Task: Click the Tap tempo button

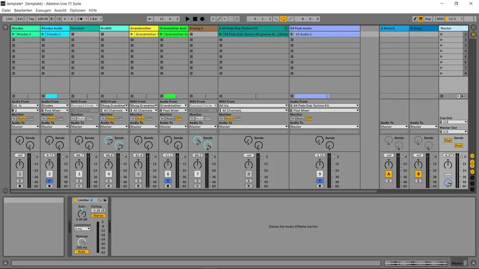Action: [x=31, y=19]
